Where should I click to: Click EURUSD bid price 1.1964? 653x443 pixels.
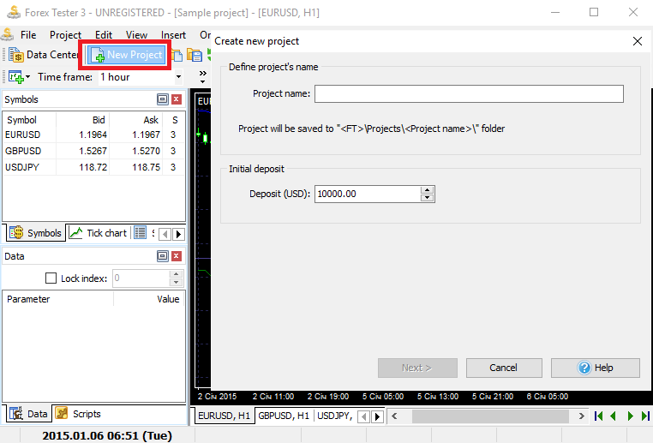(x=93, y=135)
